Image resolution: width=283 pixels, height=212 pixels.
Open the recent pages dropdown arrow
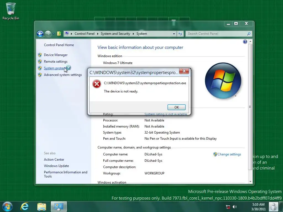53,34
